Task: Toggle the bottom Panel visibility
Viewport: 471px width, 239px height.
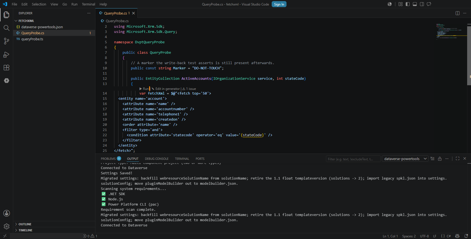Action: click(x=415, y=4)
